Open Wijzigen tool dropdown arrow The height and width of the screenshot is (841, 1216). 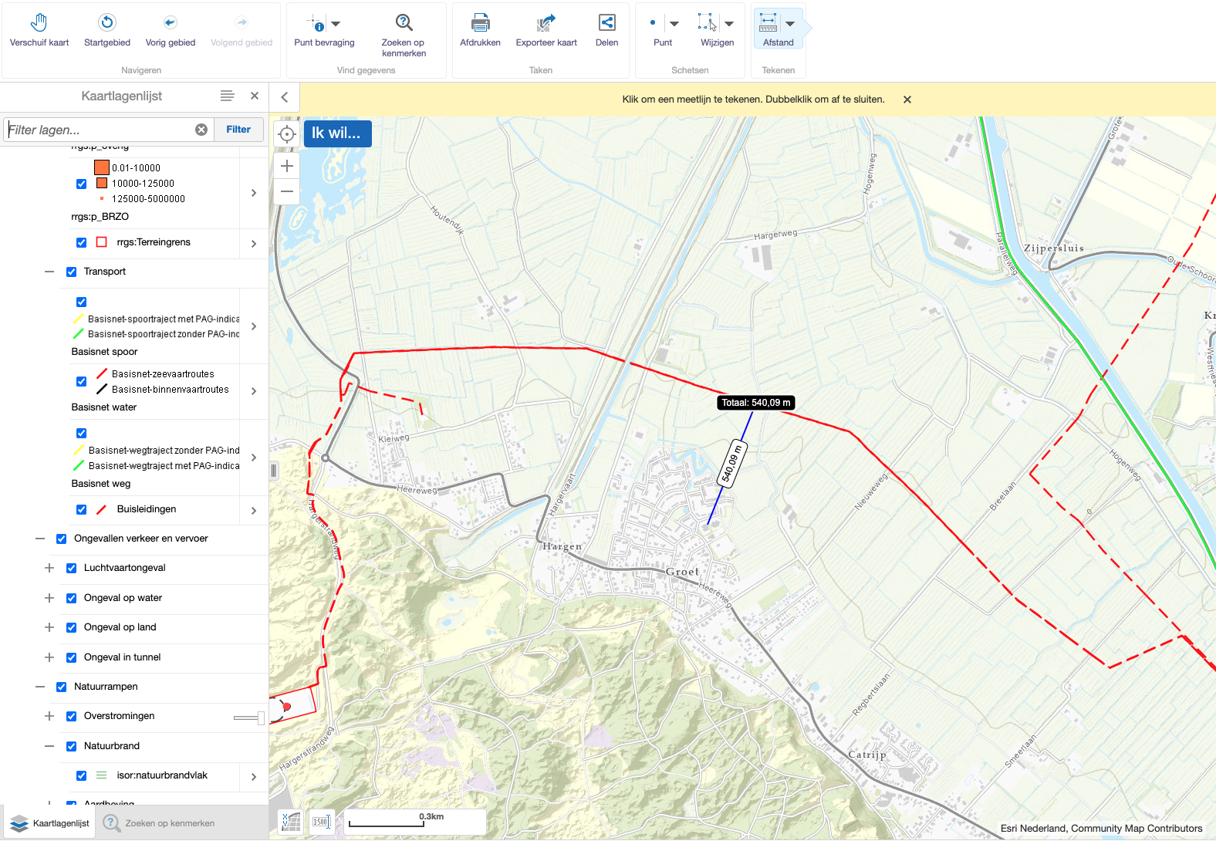pyautogui.click(x=729, y=24)
